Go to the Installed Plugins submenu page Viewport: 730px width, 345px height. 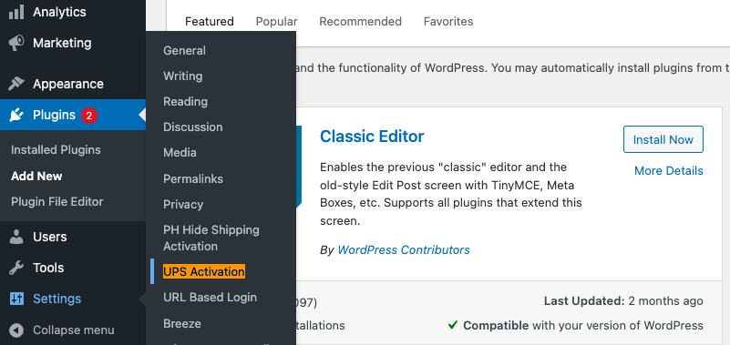point(56,149)
